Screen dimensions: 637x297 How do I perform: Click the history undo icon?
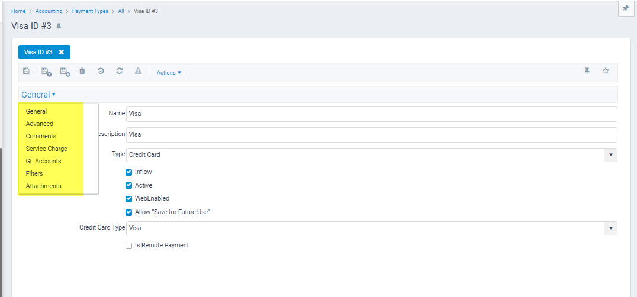click(x=101, y=71)
